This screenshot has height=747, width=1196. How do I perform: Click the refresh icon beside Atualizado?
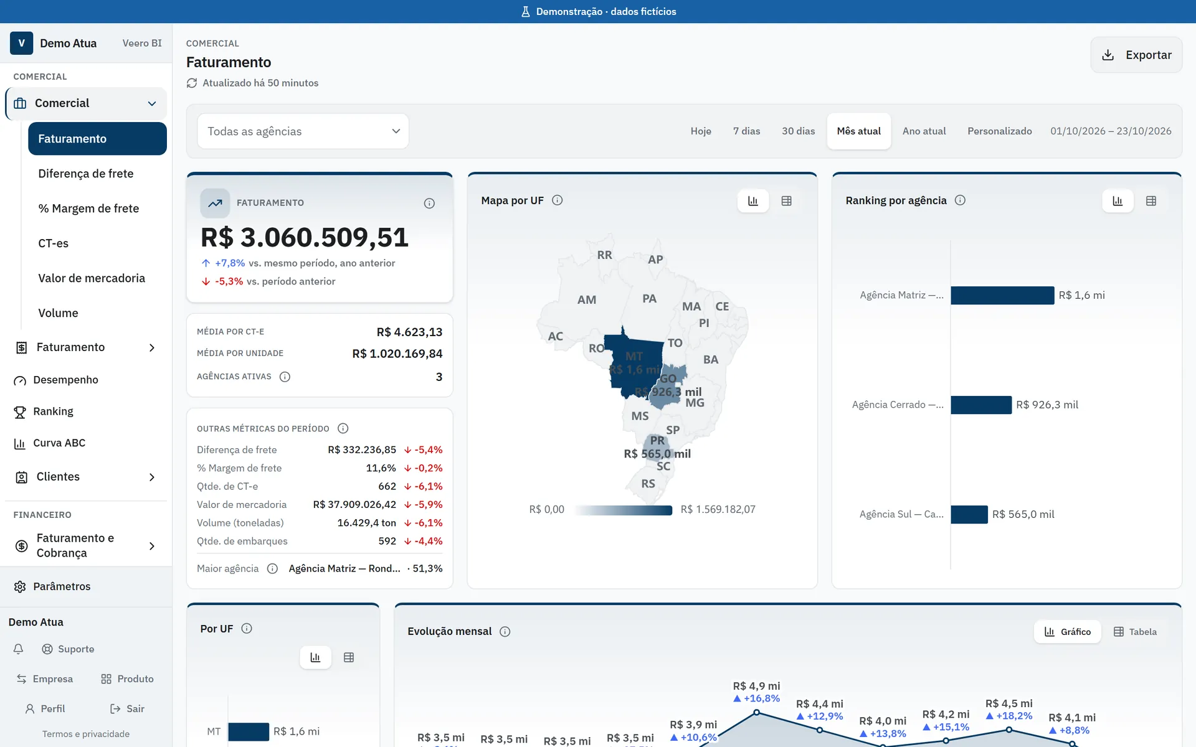(192, 83)
